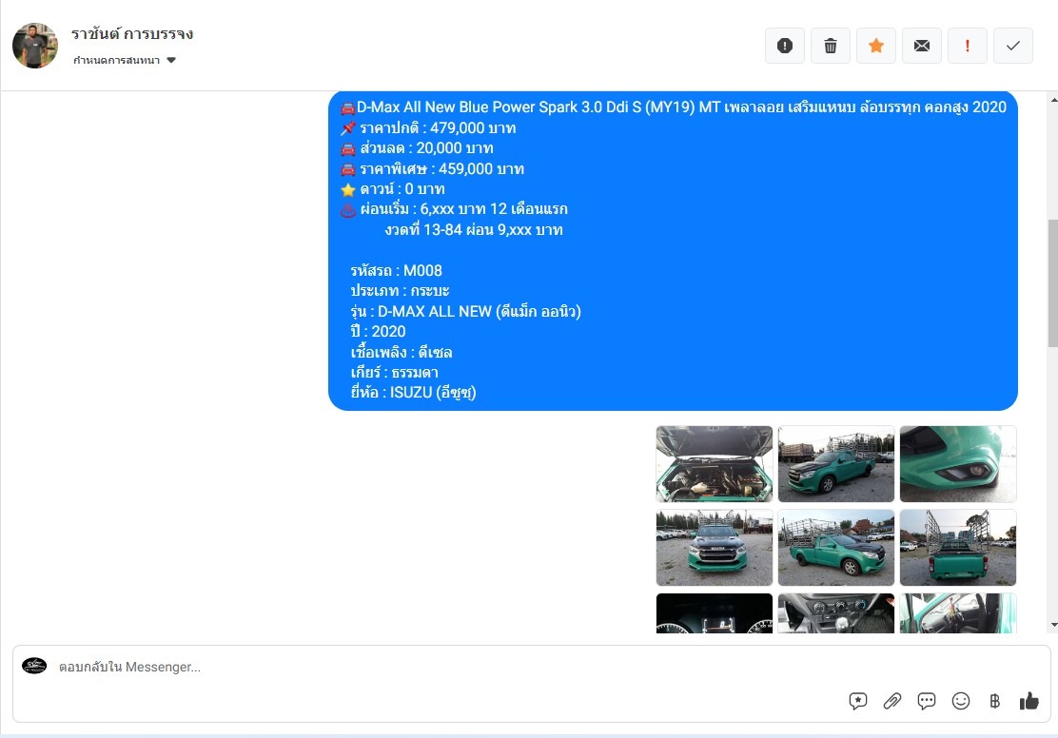Click the text 'ผ่อนเริ่ม : 6,xxx บาท 12 เดือนแรก'
Screen dimensions: 1058x738
(x=463, y=209)
